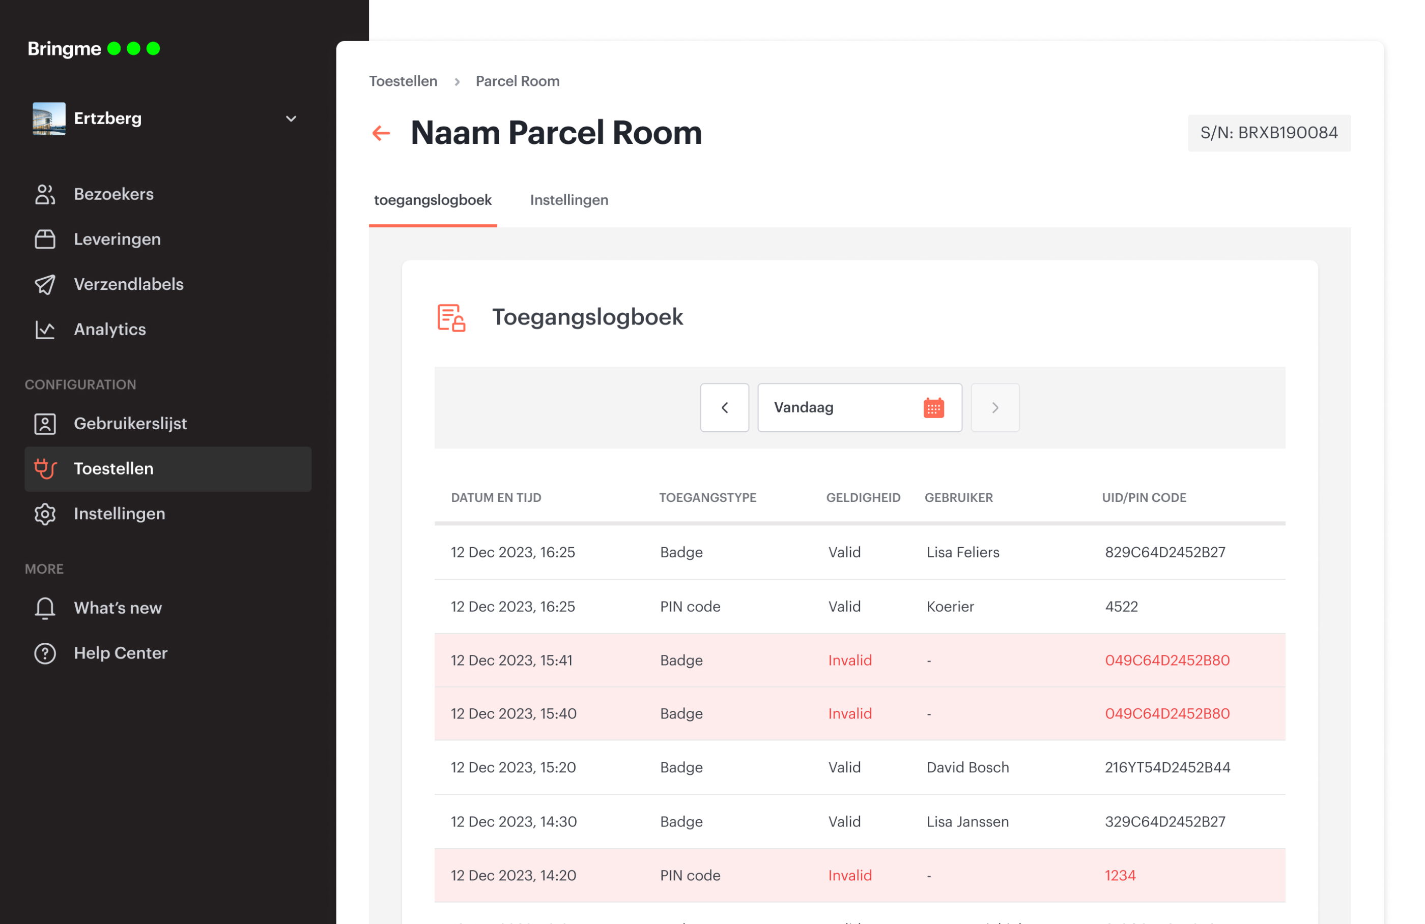The image size is (1425, 924).
Task: Click invalid PIN code 1234
Action: pyautogui.click(x=1120, y=876)
